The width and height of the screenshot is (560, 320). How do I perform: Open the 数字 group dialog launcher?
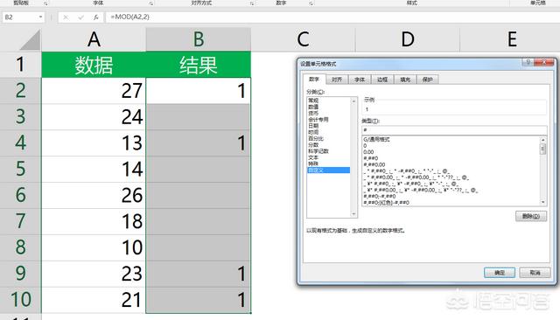point(311,3)
